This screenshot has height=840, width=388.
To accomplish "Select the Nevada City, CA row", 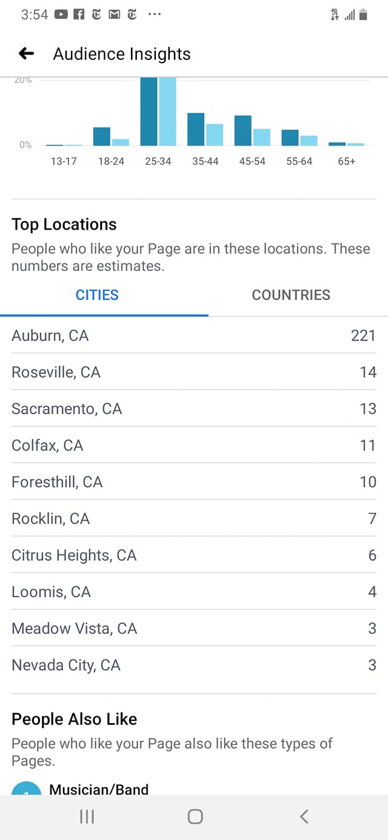I will pyautogui.click(x=194, y=665).
